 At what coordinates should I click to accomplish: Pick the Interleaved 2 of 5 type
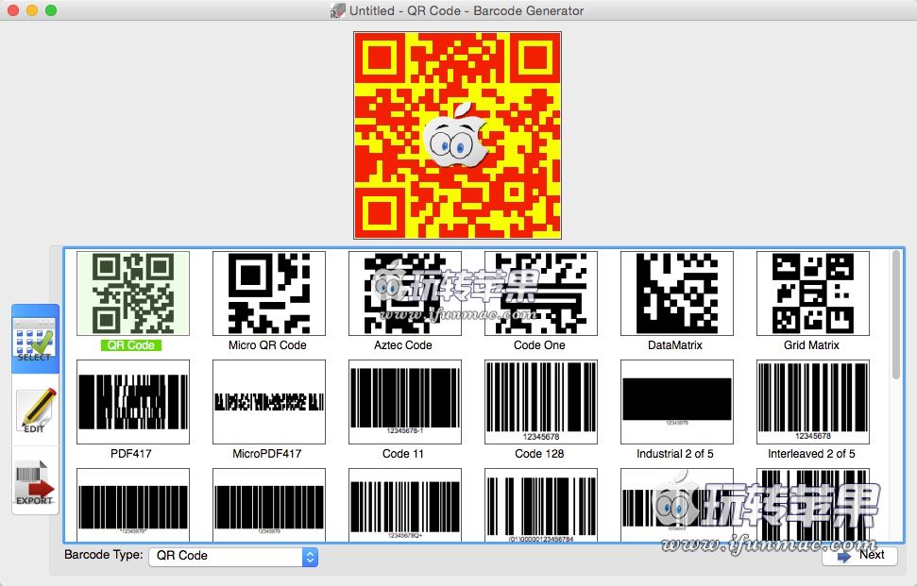[x=812, y=401]
